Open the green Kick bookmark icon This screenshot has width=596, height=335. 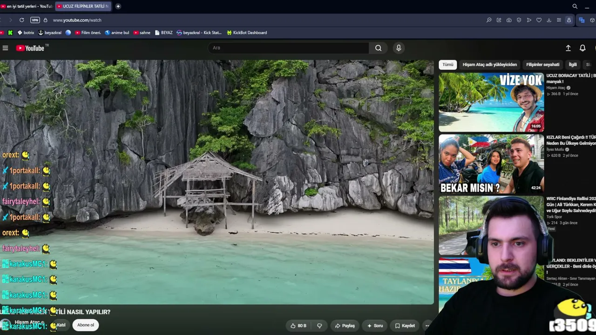(x=10, y=33)
